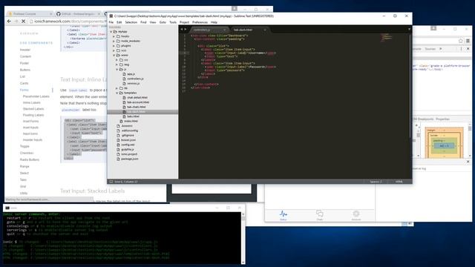Close the controllers.js tab in Sublime
475x267 pixels.
(x=224, y=30)
